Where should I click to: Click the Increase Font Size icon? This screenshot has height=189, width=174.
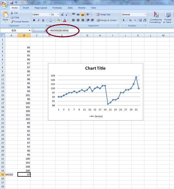62,15
